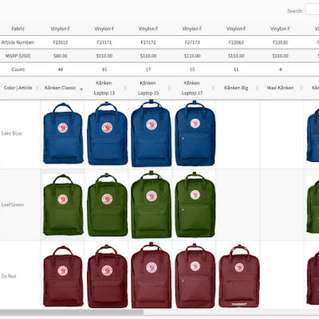Select the Ox Red row label
The image size is (319, 319).
point(9,276)
